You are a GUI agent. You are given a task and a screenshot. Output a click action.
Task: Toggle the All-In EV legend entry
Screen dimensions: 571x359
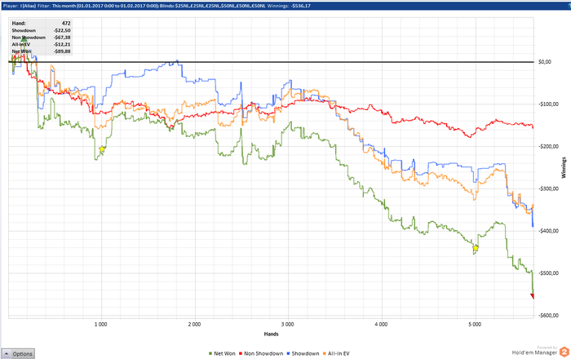pyautogui.click(x=336, y=353)
